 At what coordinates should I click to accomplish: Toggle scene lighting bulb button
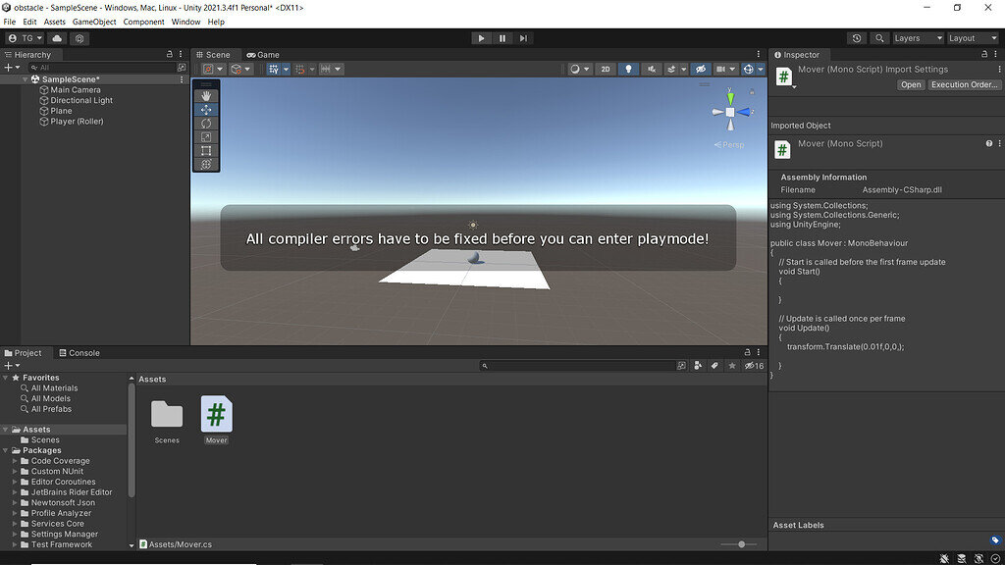[x=628, y=70]
